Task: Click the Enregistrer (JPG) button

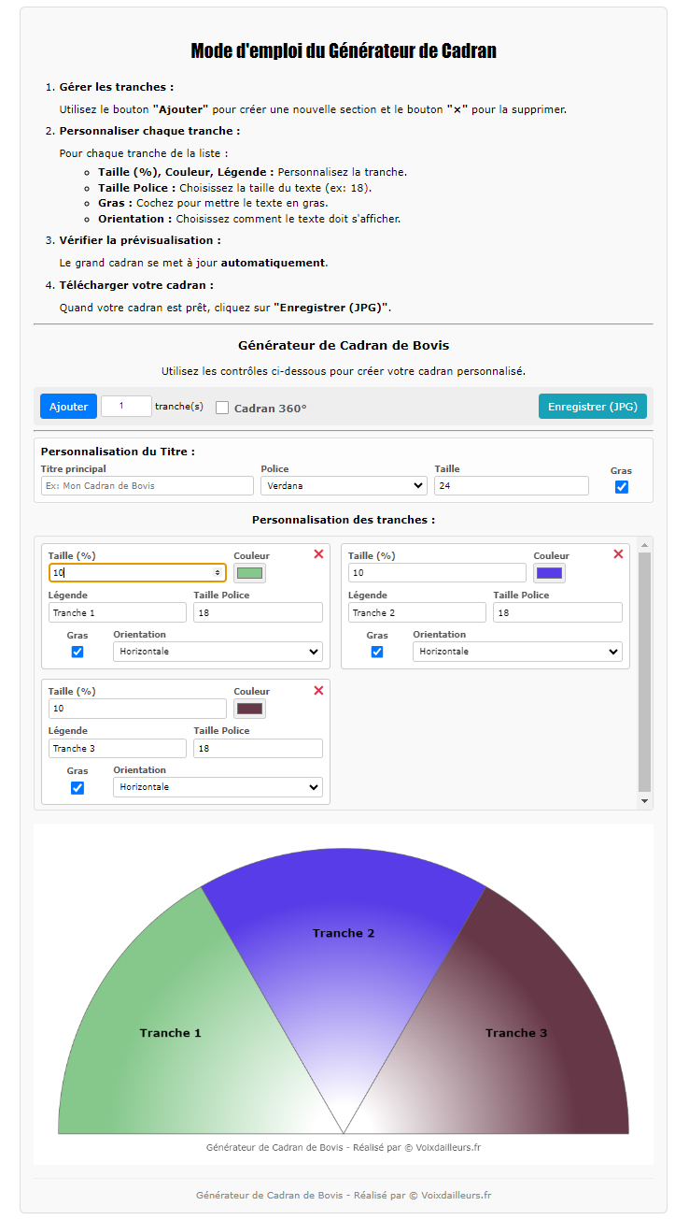Action: [x=592, y=407]
